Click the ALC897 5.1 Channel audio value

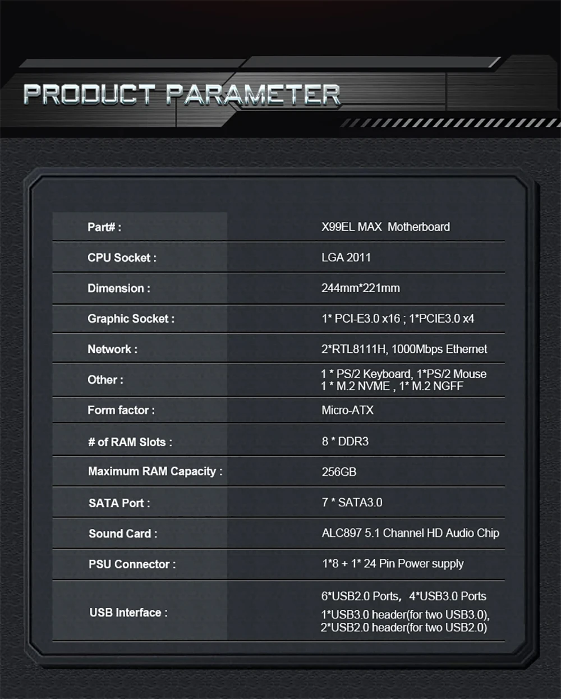(410, 533)
